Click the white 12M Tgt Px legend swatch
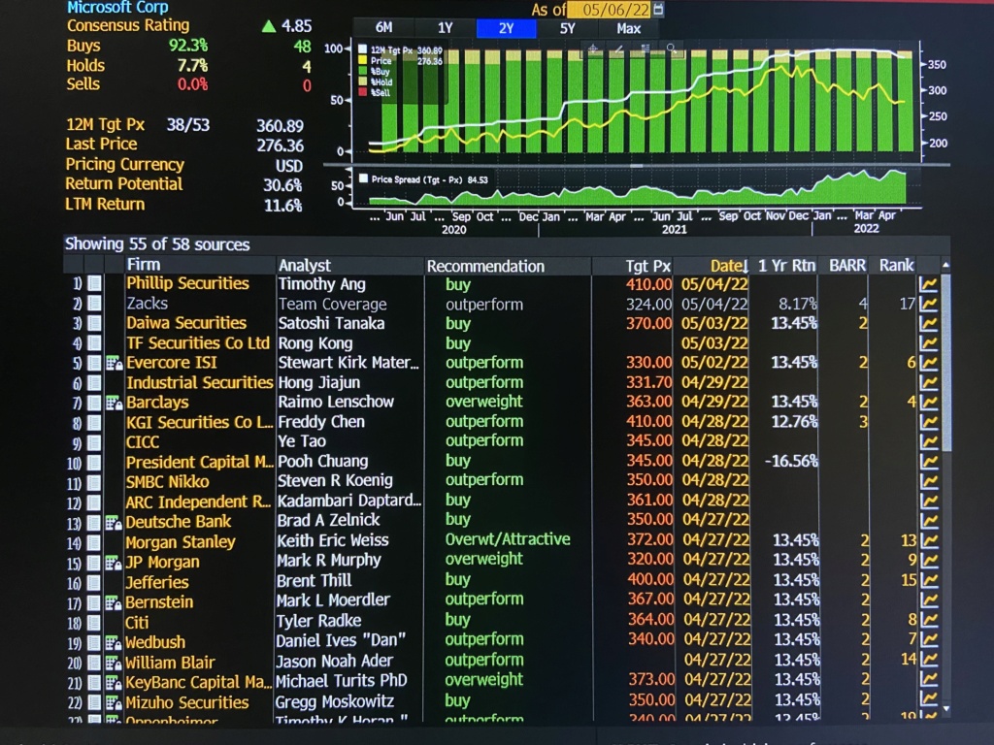This screenshot has width=994, height=745. [x=363, y=49]
